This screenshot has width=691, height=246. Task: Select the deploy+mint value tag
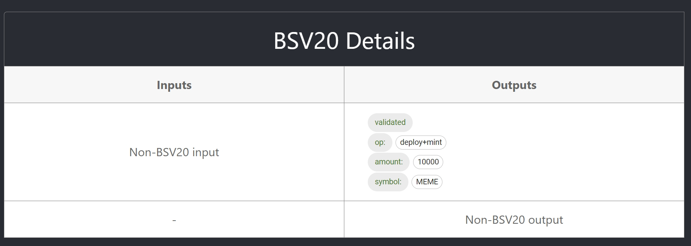421,142
